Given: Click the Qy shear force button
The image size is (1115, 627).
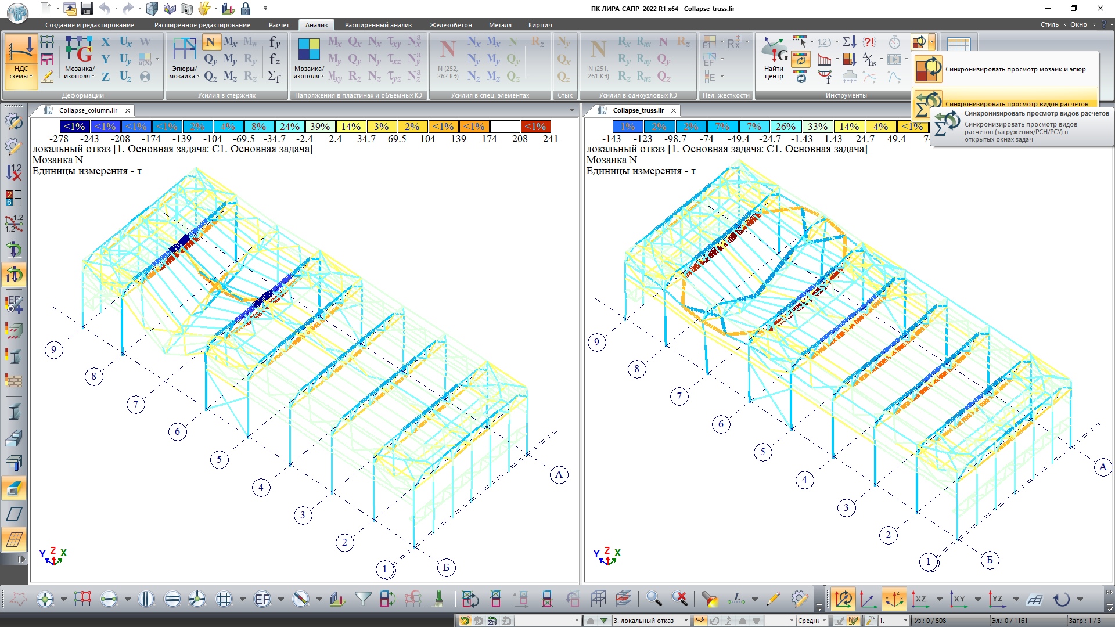Looking at the screenshot, I should coord(210,59).
